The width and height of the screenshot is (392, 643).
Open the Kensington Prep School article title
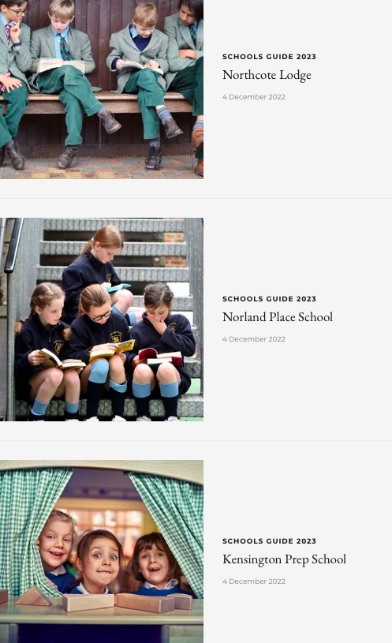pos(284,559)
